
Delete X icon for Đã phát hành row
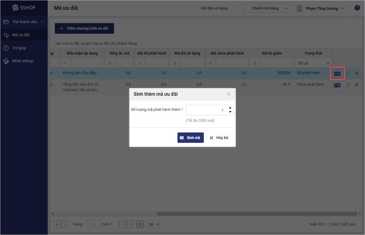357,73
